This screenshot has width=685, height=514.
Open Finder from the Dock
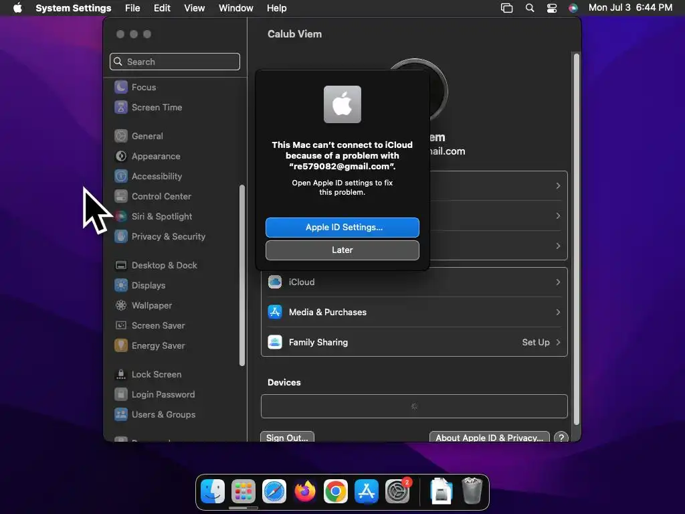(x=213, y=491)
